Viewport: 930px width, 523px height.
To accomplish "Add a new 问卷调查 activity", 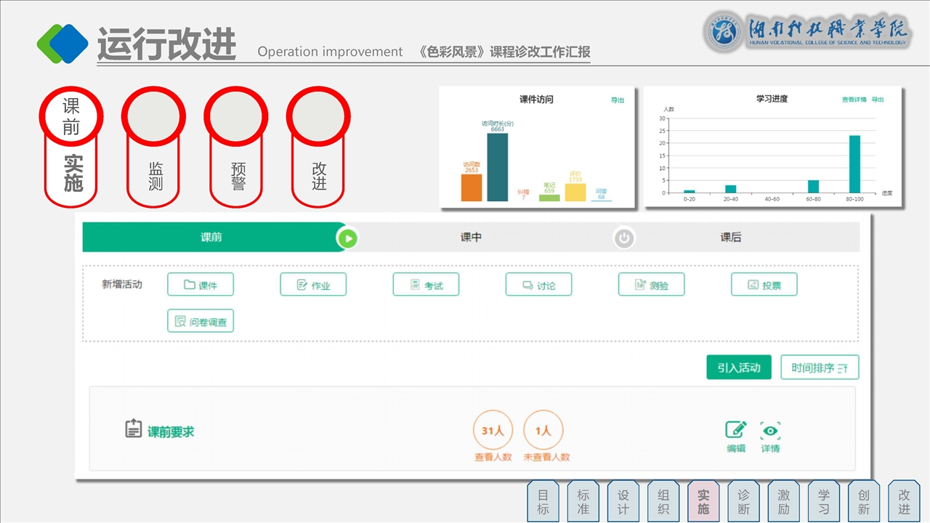I will pyautogui.click(x=201, y=321).
